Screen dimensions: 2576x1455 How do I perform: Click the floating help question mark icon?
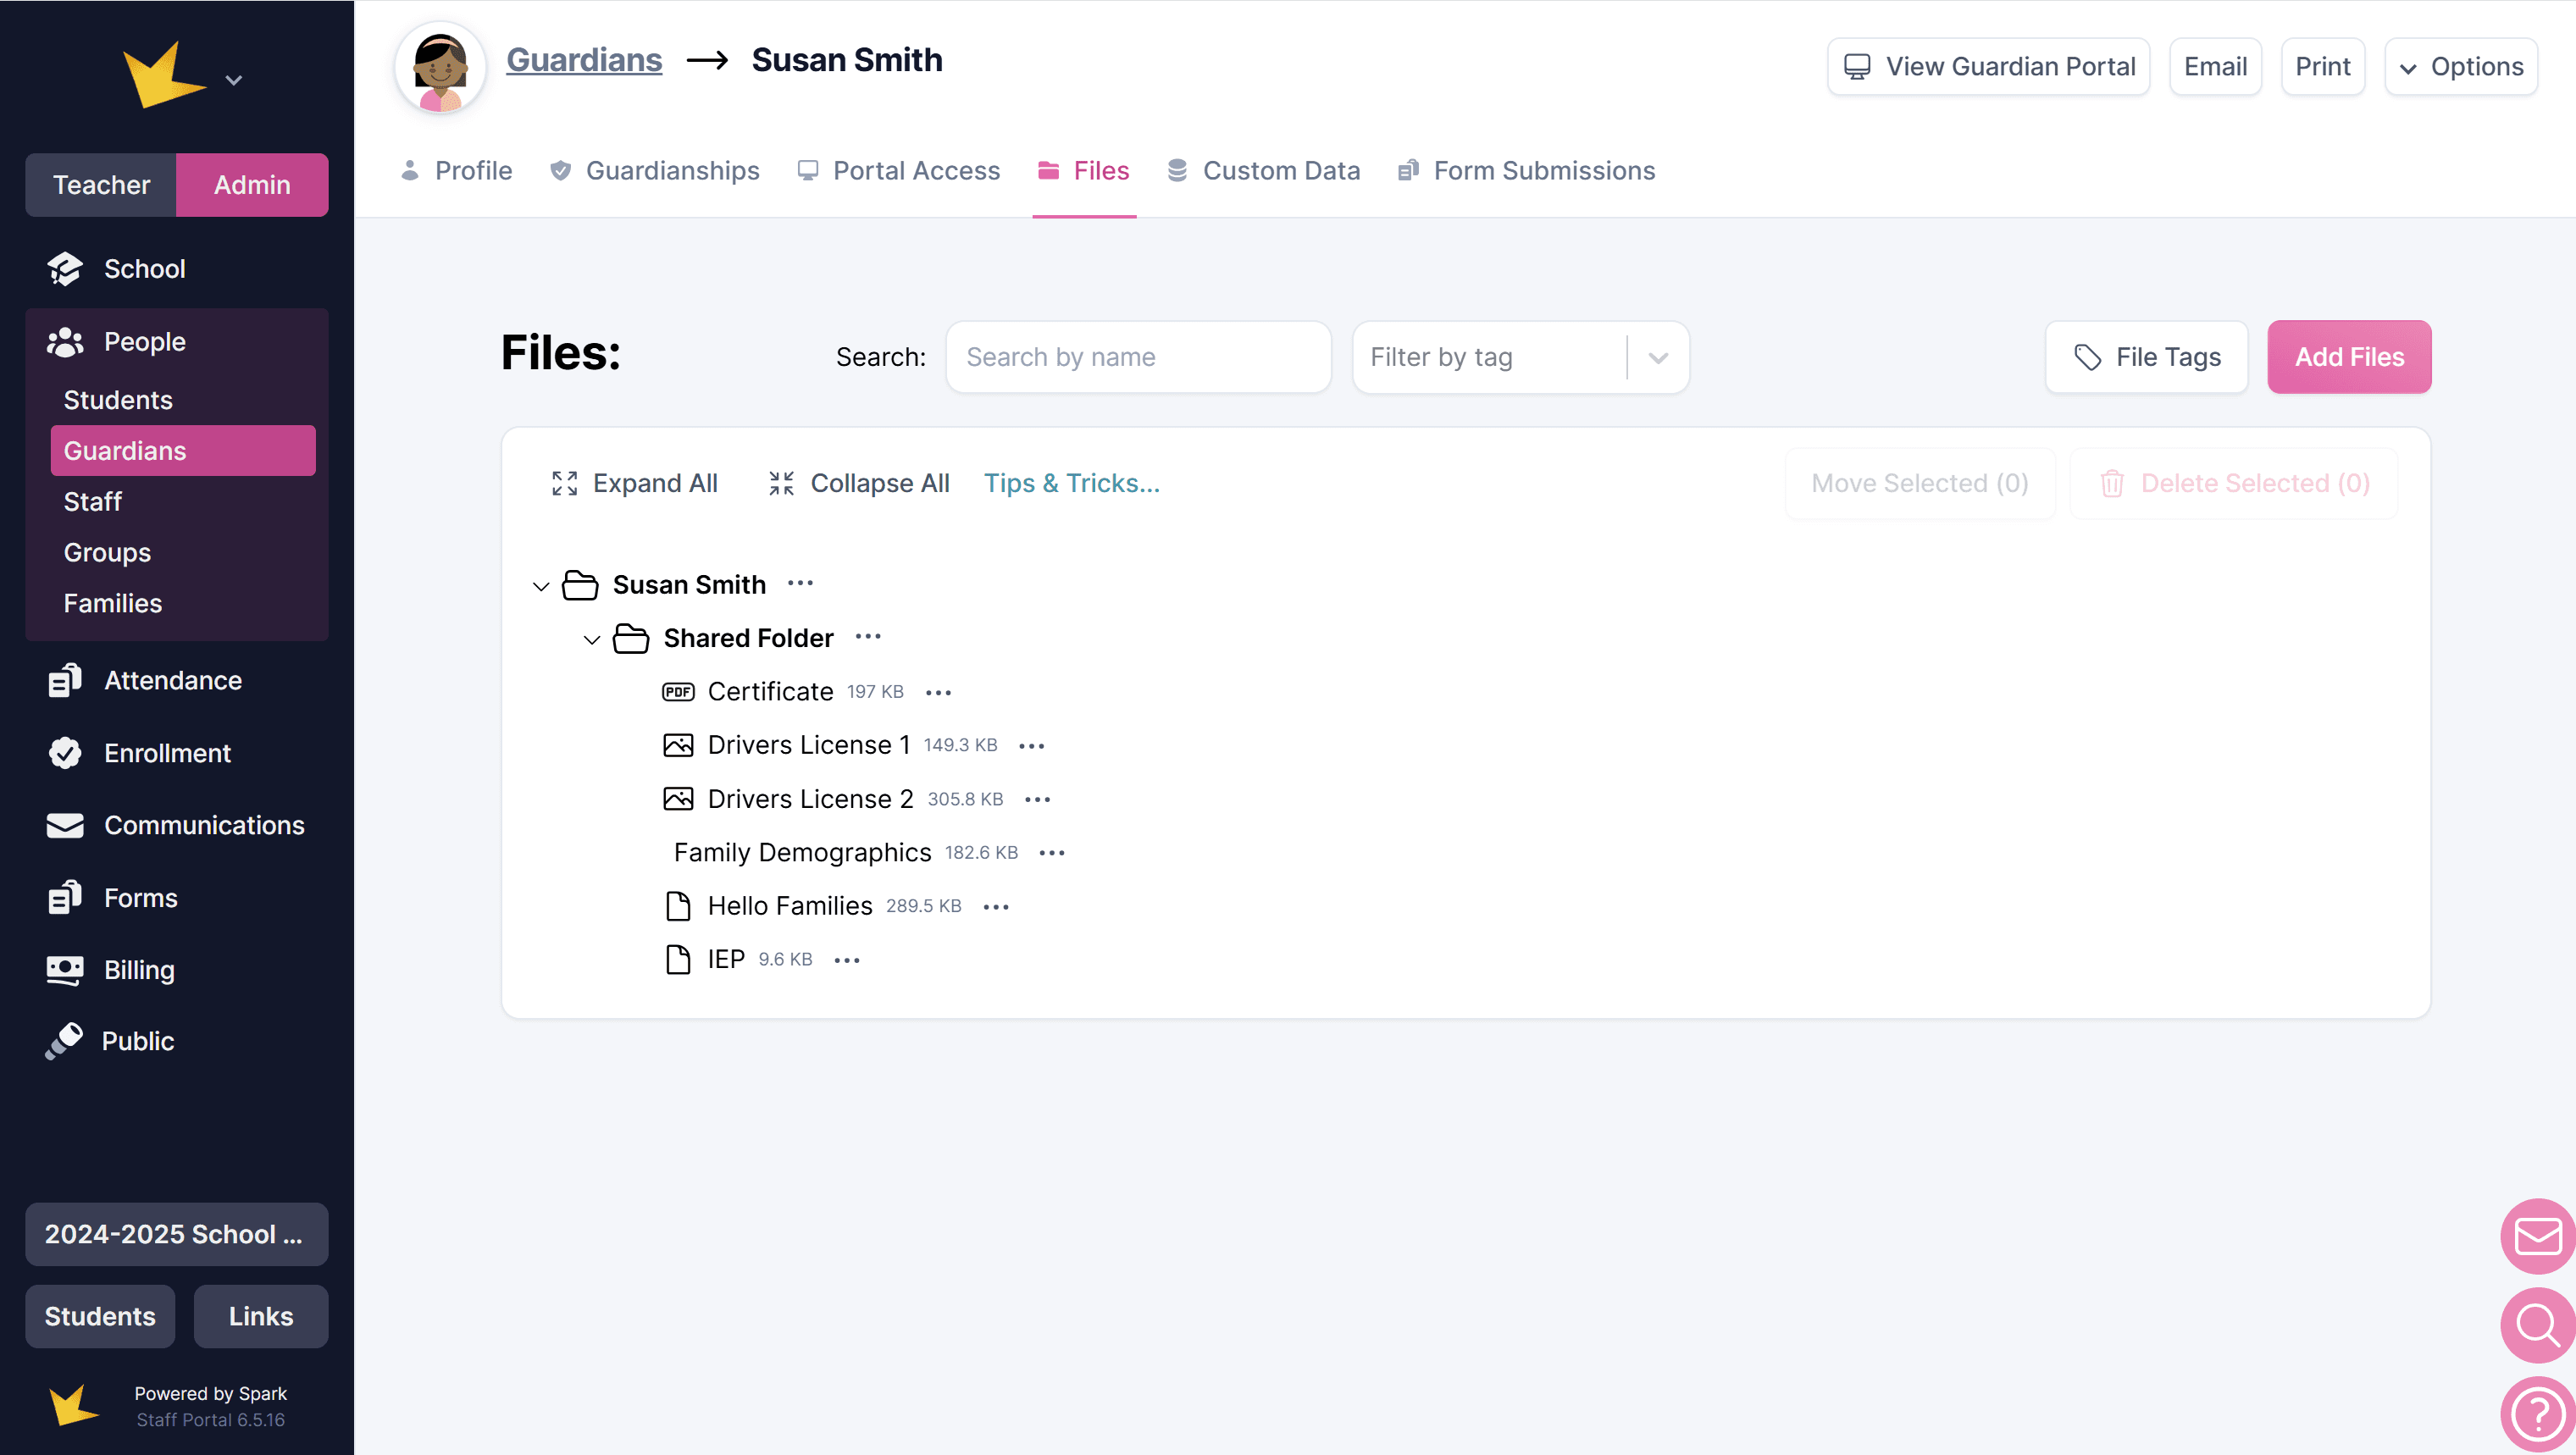[2537, 1414]
